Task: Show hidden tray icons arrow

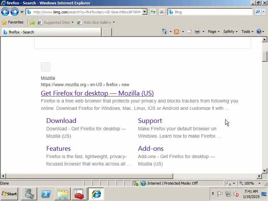Action: 213,194
